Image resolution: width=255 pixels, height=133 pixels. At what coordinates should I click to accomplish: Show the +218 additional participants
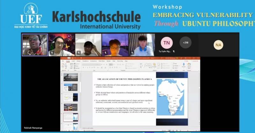point(186,42)
